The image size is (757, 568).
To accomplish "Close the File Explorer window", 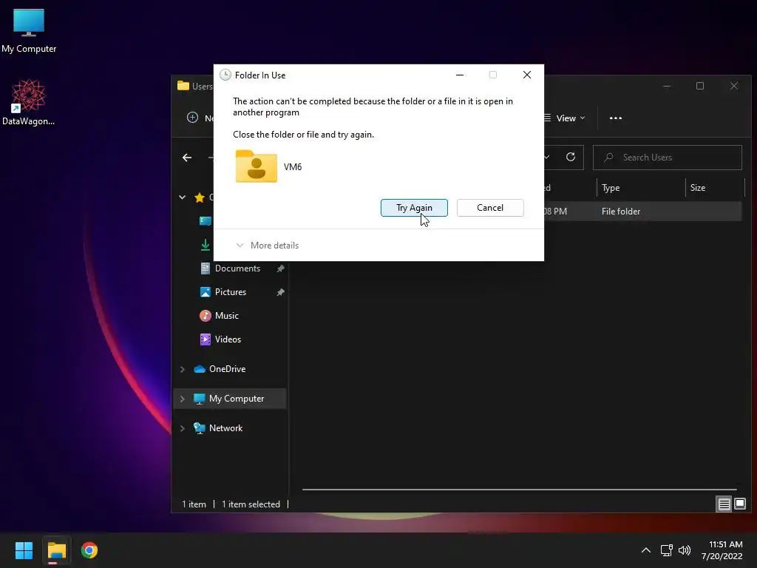I will tap(734, 86).
